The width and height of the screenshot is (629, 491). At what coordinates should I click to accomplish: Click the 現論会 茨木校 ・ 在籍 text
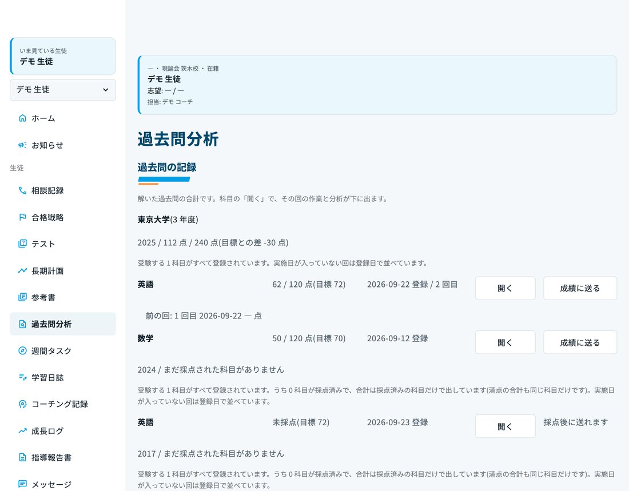tap(190, 69)
